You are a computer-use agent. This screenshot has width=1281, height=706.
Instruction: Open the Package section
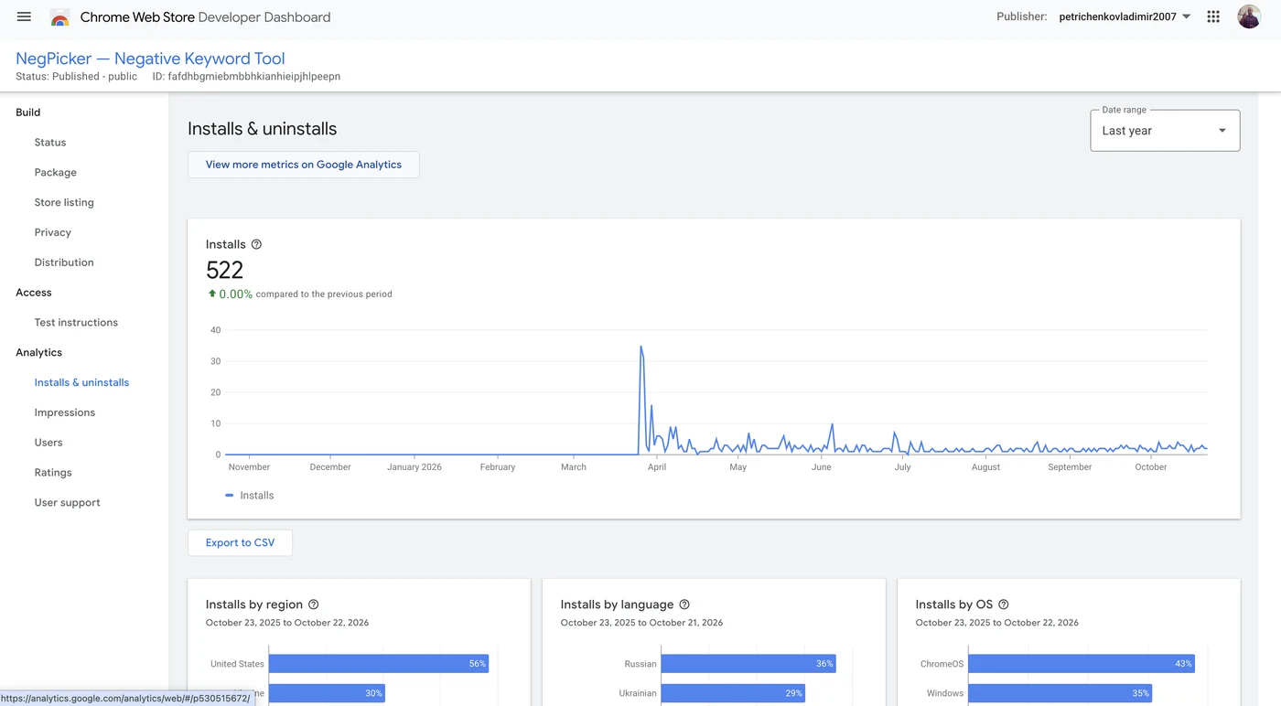coord(56,173)
